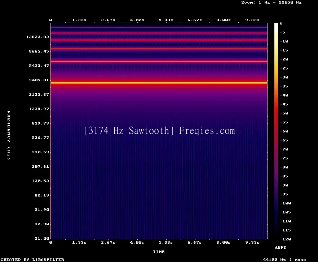Select the 5432.47 frequency axis label
This screenshot has height=262, width=318.
pyautogui.click(x=39, y=65)
